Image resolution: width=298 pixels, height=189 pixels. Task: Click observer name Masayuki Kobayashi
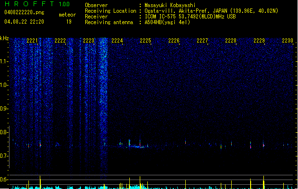(x=170, y=5)
